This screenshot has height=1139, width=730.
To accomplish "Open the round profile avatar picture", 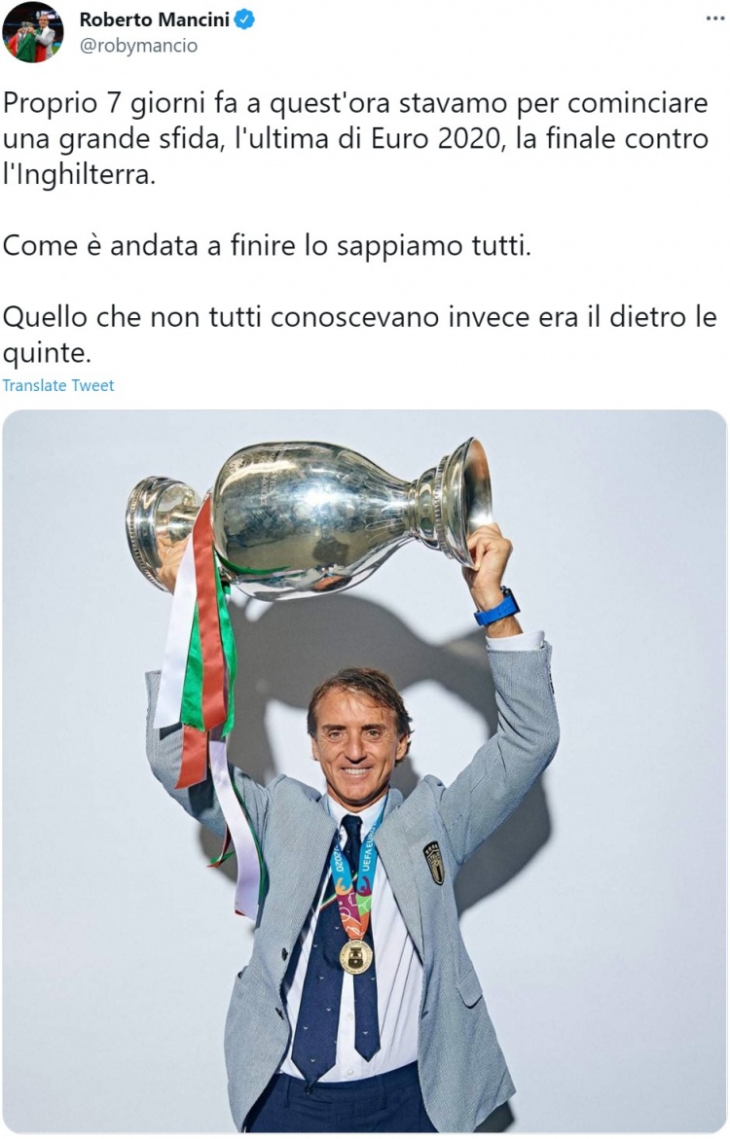I will (x=33, y=33).
